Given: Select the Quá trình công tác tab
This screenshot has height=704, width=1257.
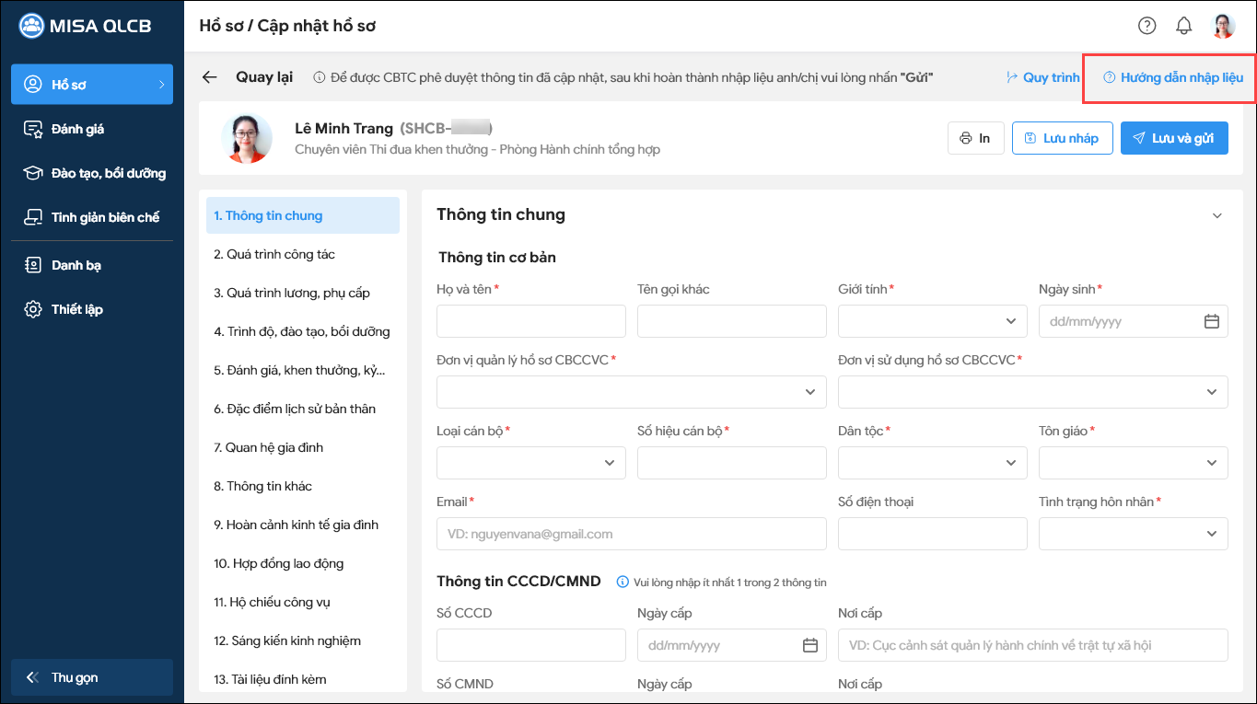Looking at the screenshot, I should click(274, 254).
